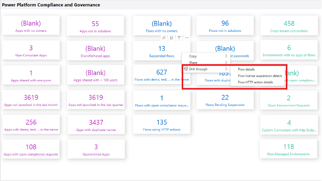Select Flow license suspension details

click(x=260, y=76)
